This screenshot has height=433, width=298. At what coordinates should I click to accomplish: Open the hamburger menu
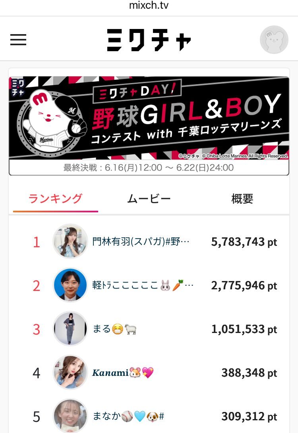click(18, 39)
